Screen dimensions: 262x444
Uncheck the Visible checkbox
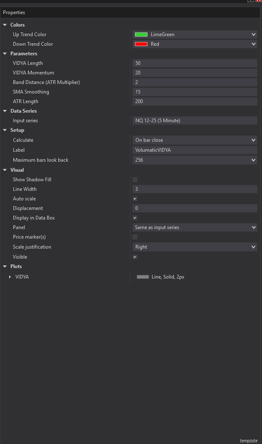[x=135, y=257]
